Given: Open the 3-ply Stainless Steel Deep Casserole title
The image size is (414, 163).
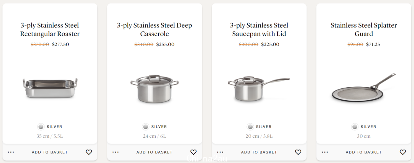Looking at the screenshot, I should (154, 29).
